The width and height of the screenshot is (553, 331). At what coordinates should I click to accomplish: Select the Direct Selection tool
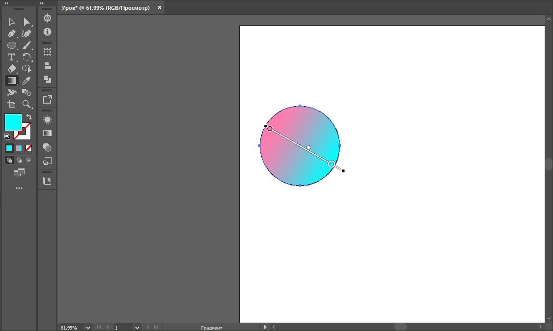pyautogui.click(x=27, y=22)
